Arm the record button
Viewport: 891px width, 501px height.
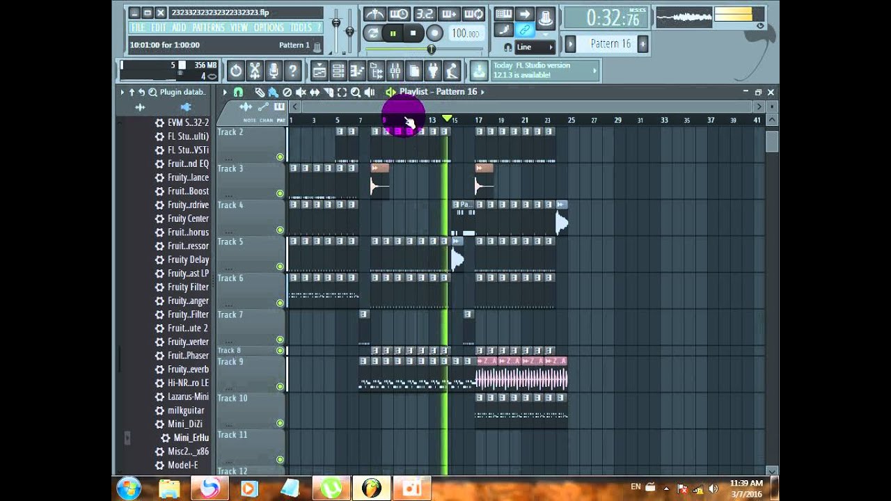coord(434,33)
